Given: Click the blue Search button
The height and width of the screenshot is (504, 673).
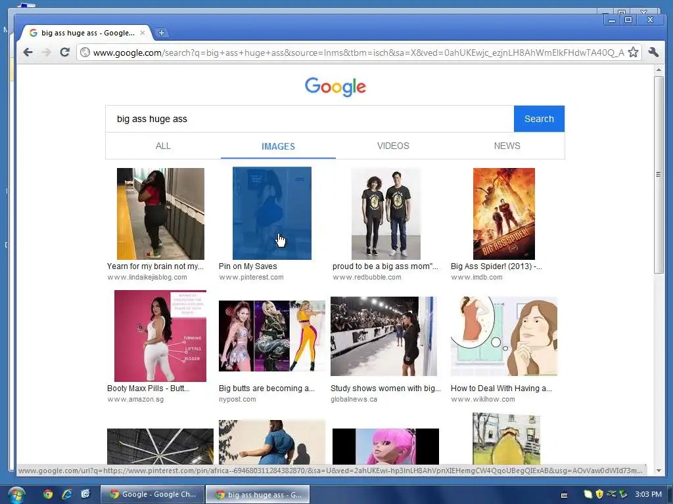Looking at the screenshot, I should click(539, 119).
